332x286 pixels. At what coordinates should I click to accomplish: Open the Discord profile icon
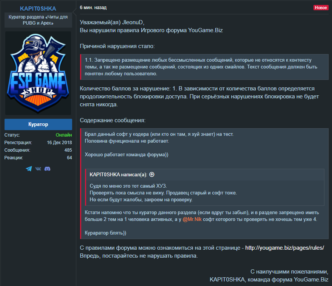point(48,169)
